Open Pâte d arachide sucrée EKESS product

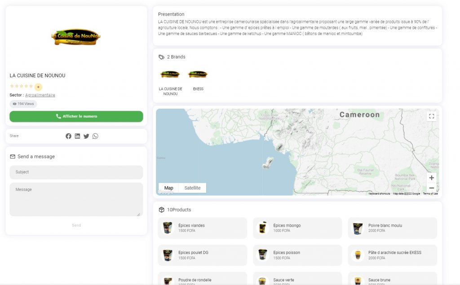coord(392,255)
